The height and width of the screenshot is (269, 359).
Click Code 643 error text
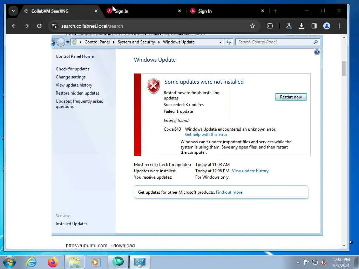pos(172,129)
